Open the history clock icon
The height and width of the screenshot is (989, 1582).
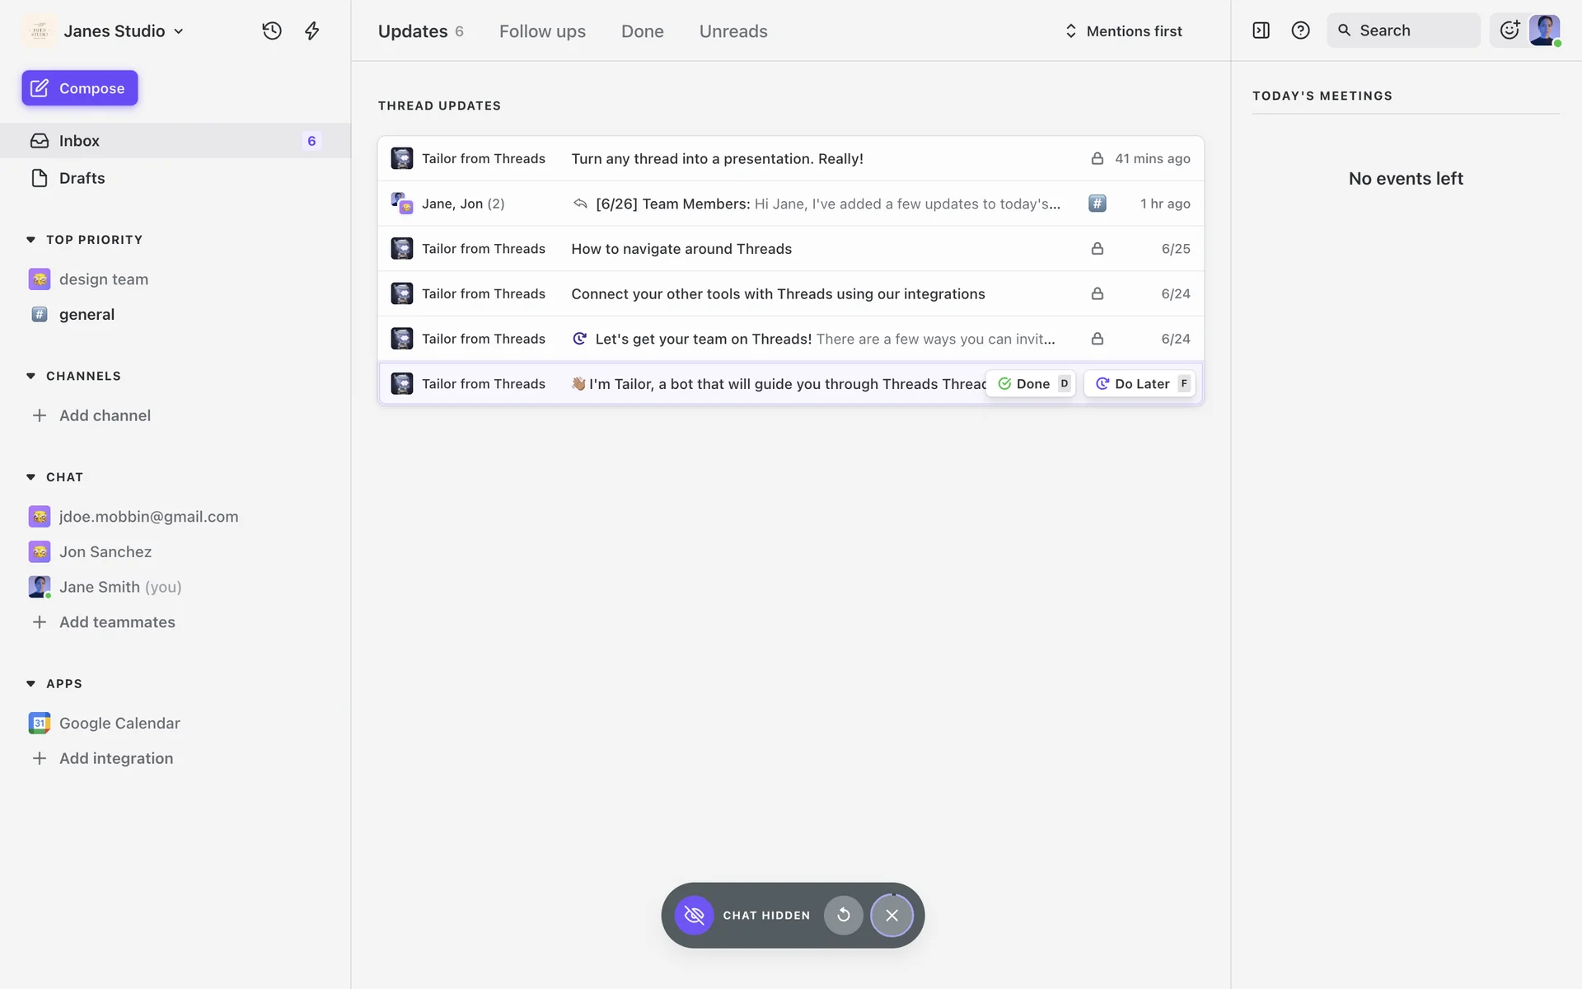click(x=272, y=31)
